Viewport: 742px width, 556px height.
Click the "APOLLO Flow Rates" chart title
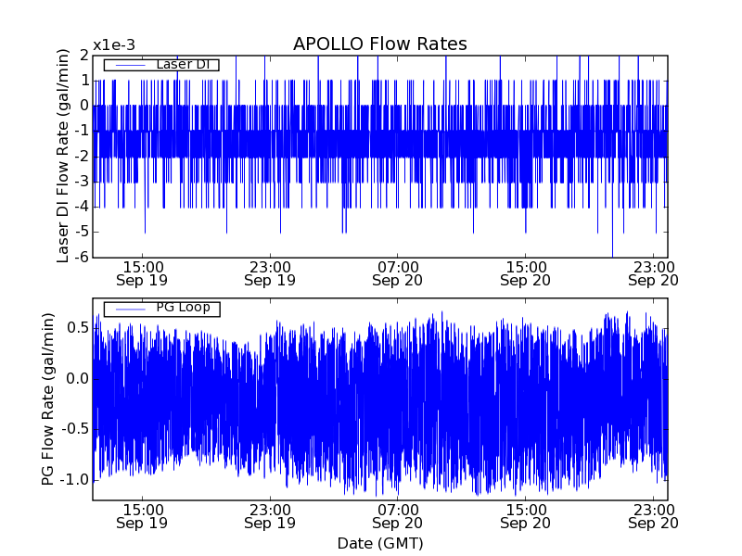pyautogui.click(x=380, y=44)
